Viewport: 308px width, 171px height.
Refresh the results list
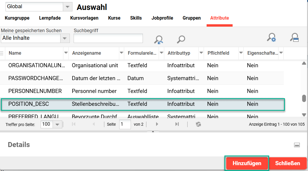tap(198, 124)
